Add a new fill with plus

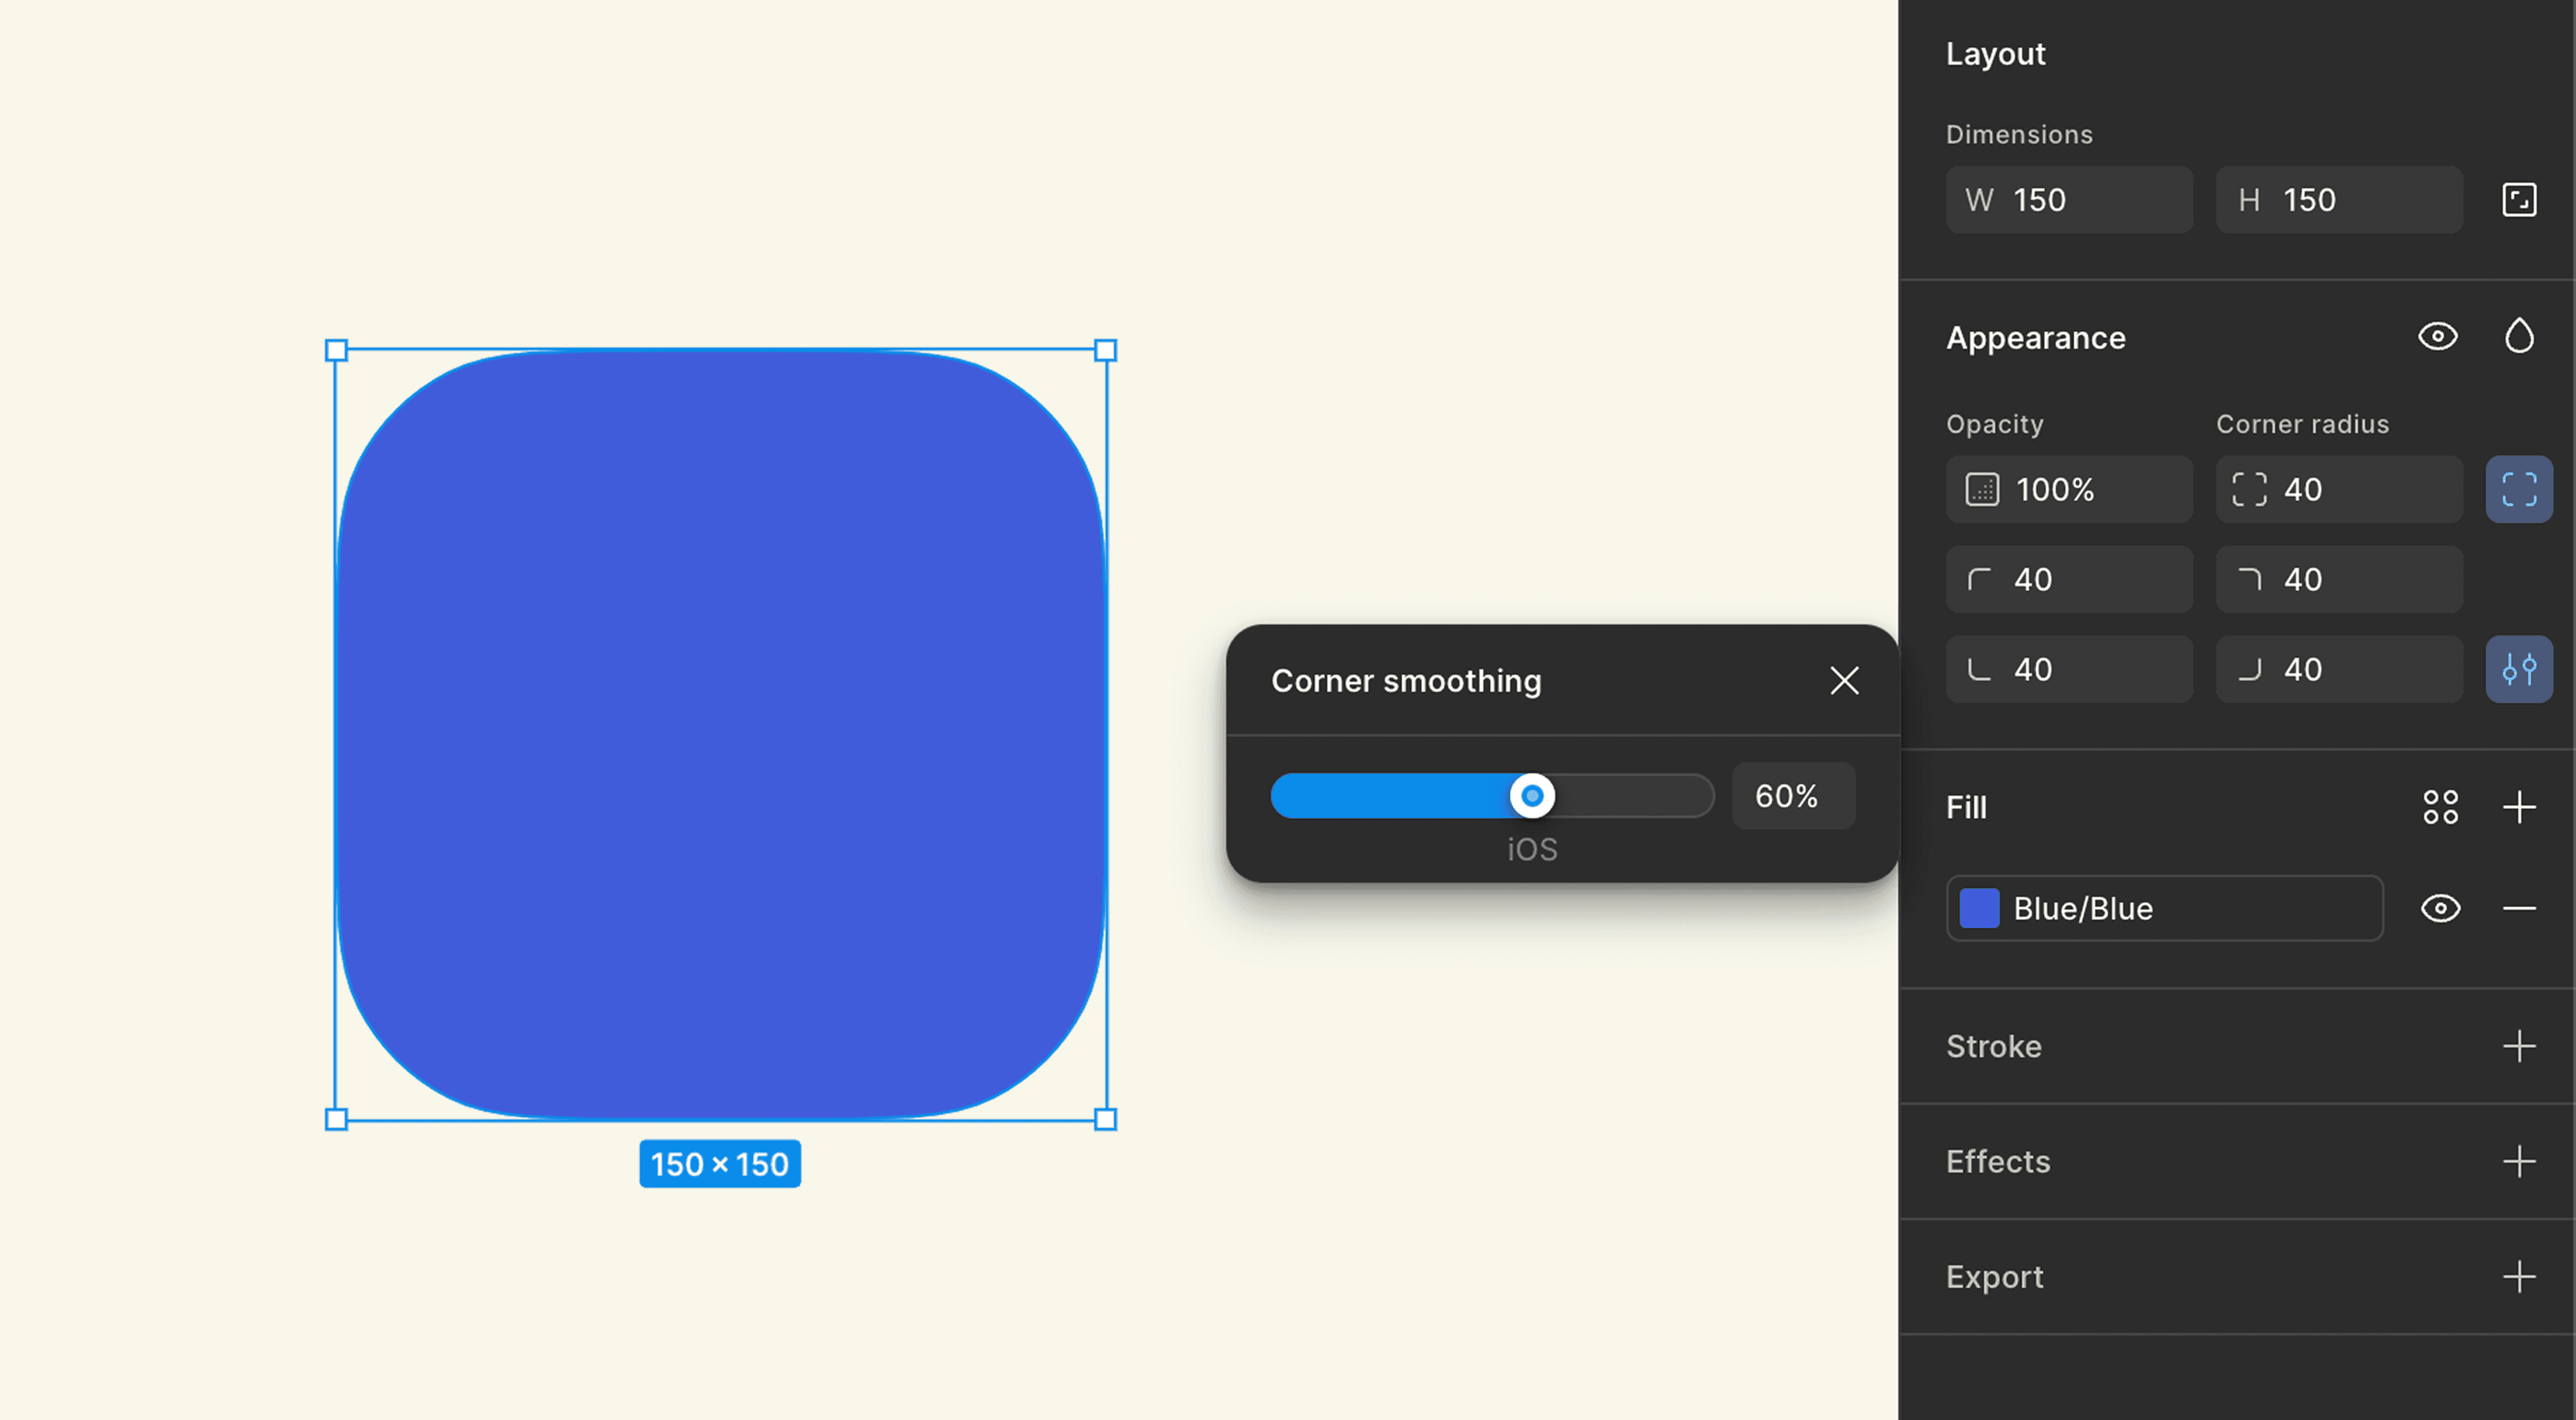pyautogui.click(x=2518, y=807)
